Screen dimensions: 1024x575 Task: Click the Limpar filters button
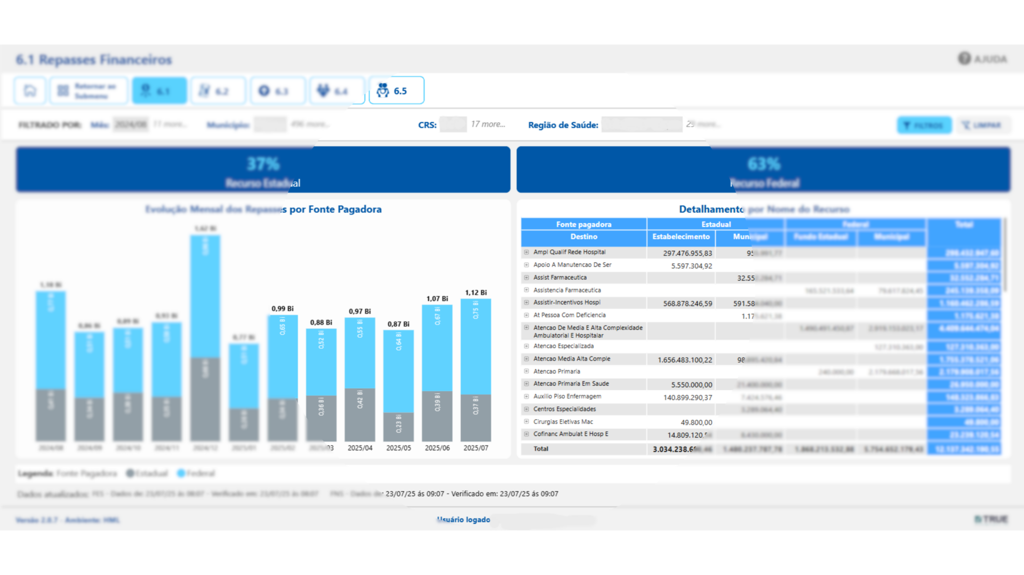(982, 125)
